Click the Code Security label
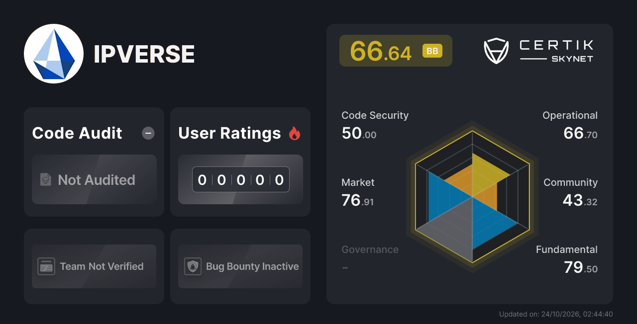 pos(375,115)
